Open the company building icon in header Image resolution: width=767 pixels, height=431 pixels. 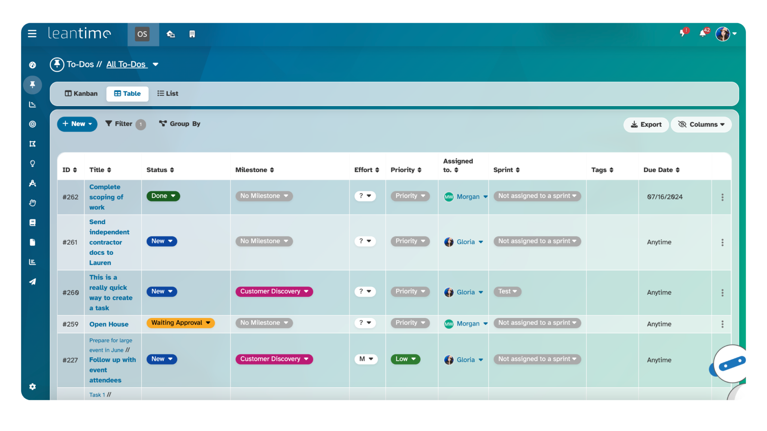click(192, 34)
